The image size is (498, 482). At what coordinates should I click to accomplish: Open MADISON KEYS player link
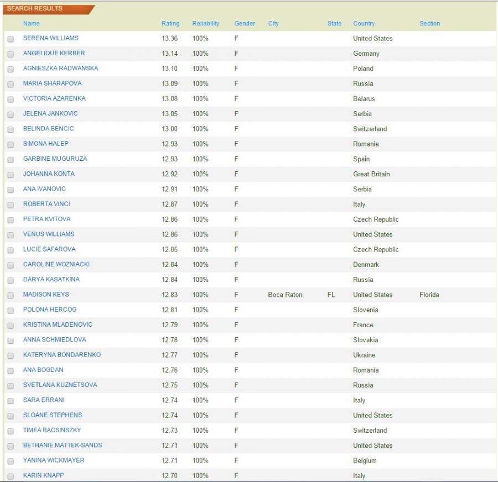(46, 294)
